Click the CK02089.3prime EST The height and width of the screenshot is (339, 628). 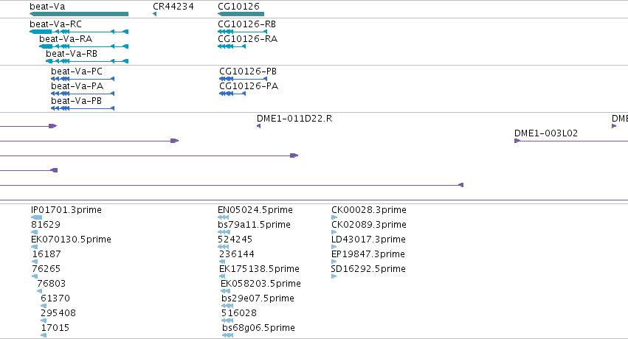369,225
